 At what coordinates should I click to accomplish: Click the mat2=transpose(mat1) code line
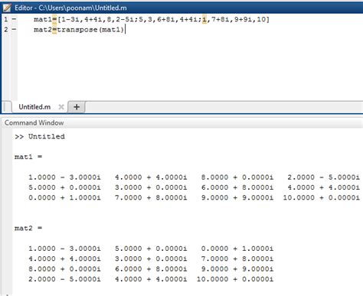pyautogui.click(x=79, y=30)
